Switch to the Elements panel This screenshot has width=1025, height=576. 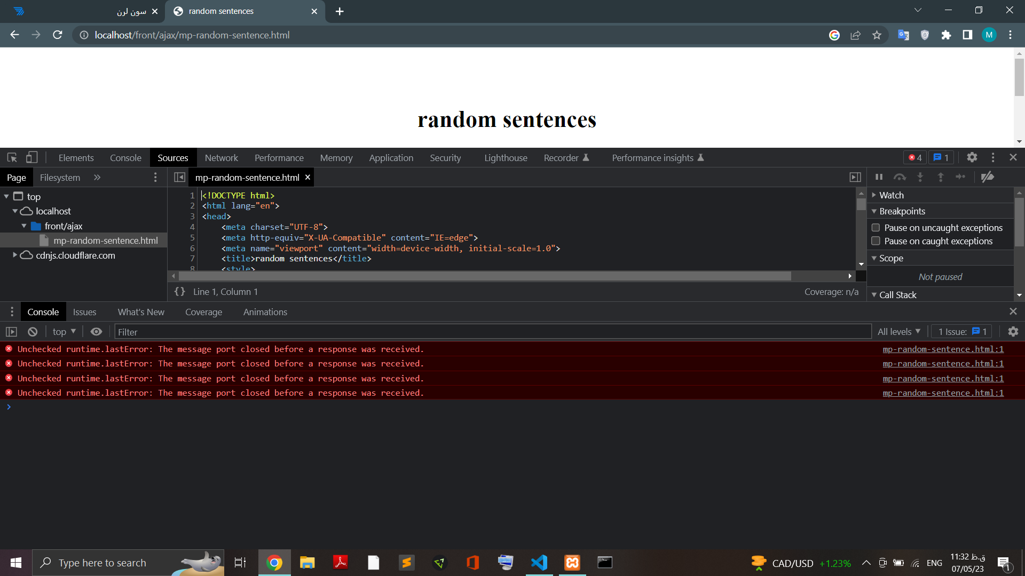(76, 158)
